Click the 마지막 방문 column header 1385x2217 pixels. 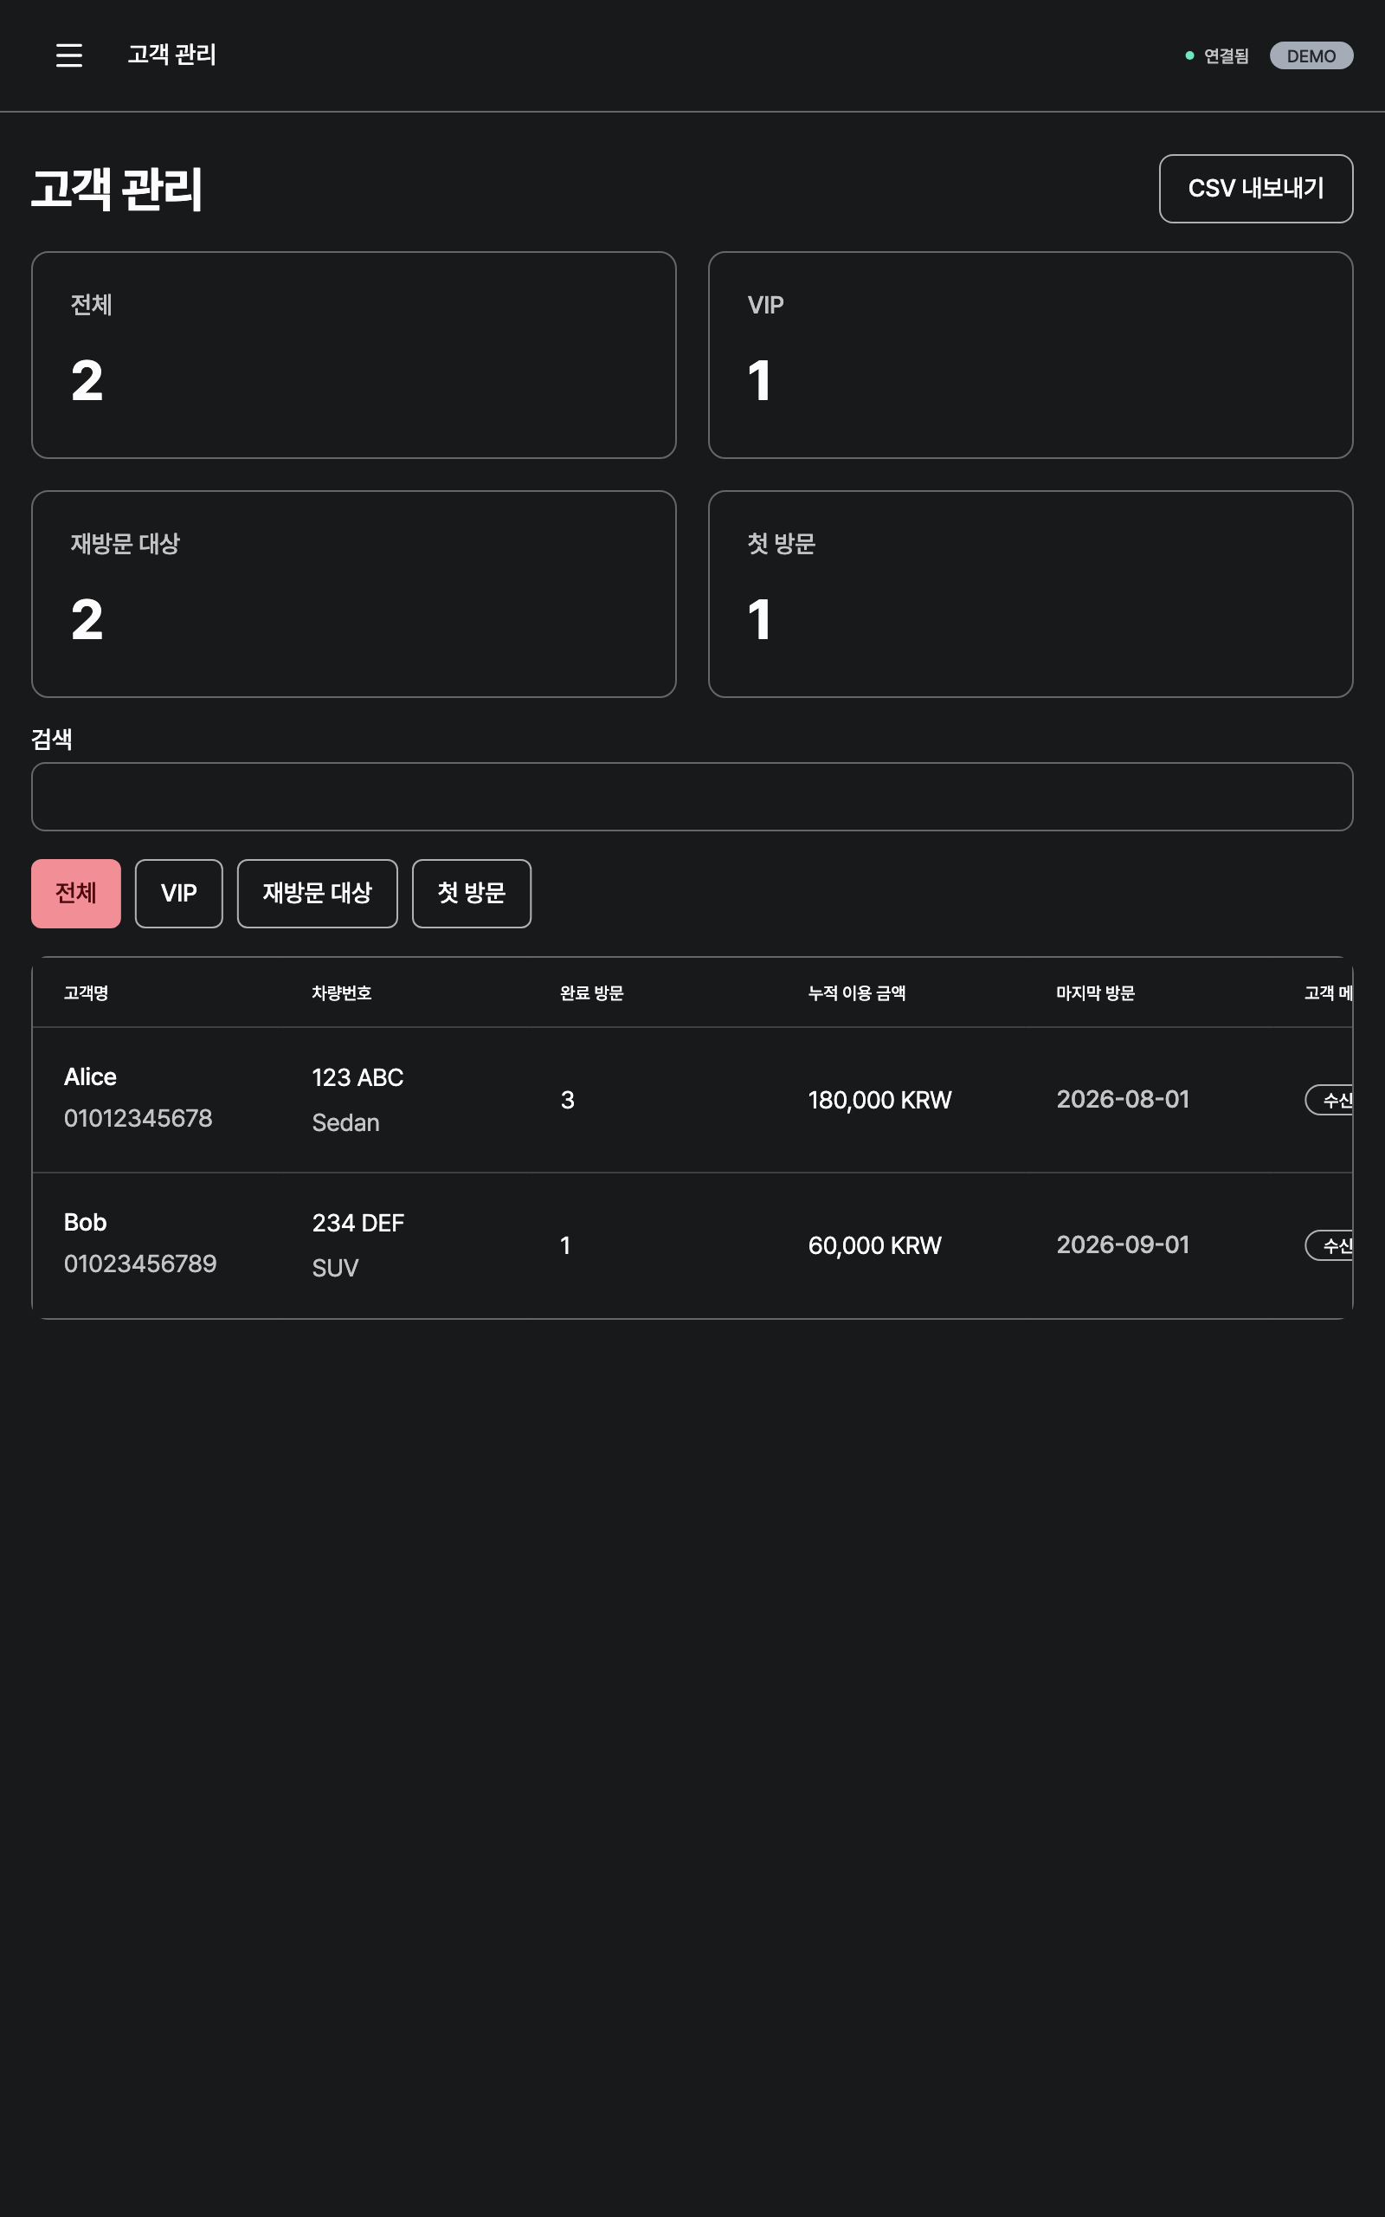click(1095, 993)
